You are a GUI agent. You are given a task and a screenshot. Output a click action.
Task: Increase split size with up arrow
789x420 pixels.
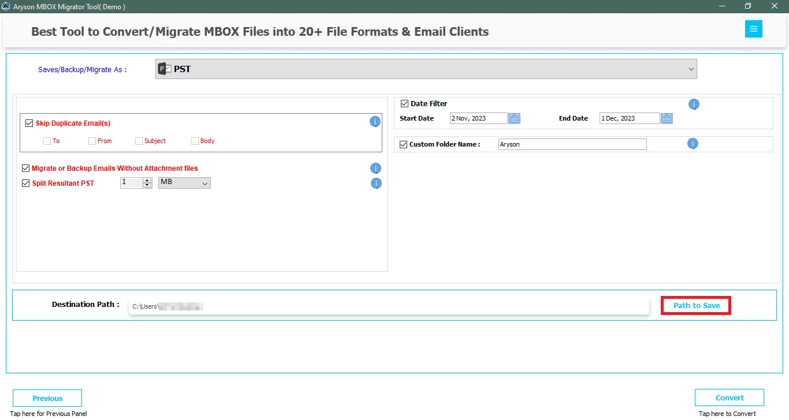coord(147,180)
